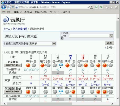Click Tokyo umbrella rain icon for 15 金
This screenshot has height=106, width=120.
coord(61,66)
